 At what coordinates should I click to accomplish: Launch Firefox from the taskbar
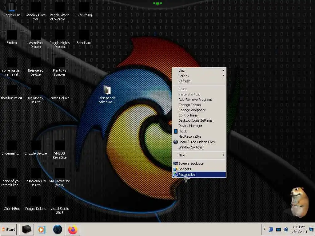pyautogui.click(x=73, y=229)
